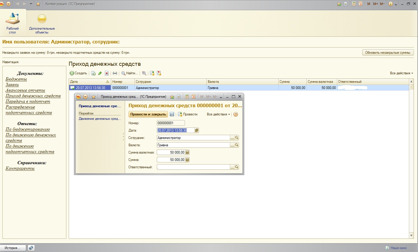
Task: Select row cell 000000001 in list
Action: click(x=123, y=88)
